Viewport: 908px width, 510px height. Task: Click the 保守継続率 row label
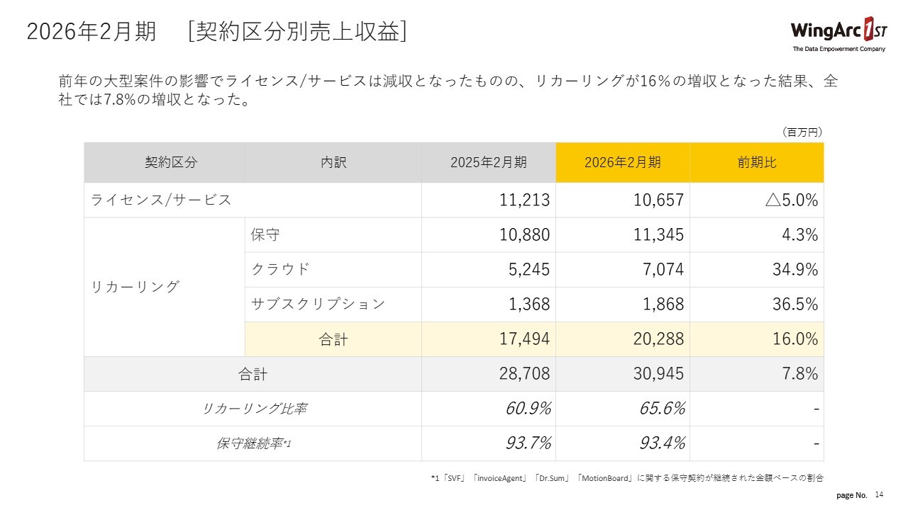[254, 443]
